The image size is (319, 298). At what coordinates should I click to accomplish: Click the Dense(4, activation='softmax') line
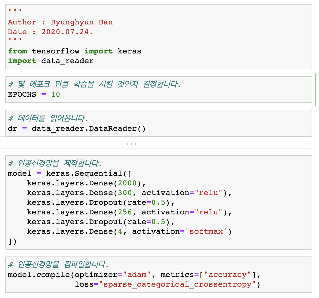pos(129,231)
